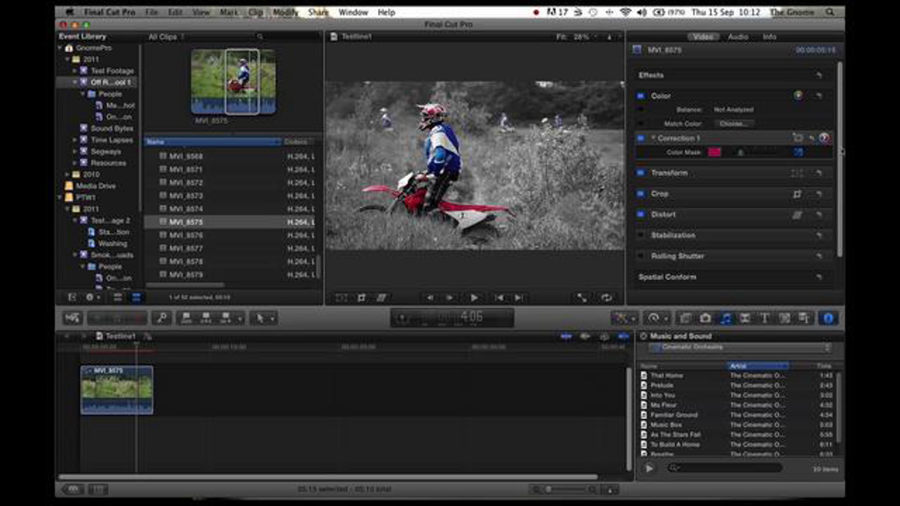Open the Share menu

[318, 12]
